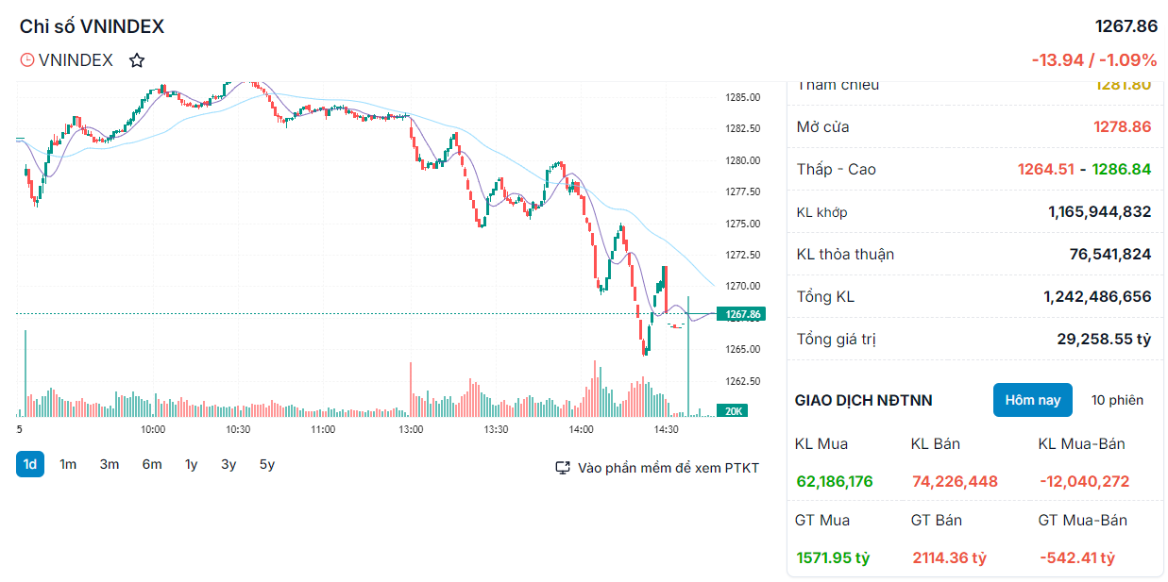Star VNINDEX as a favorite

coord(137,60)
